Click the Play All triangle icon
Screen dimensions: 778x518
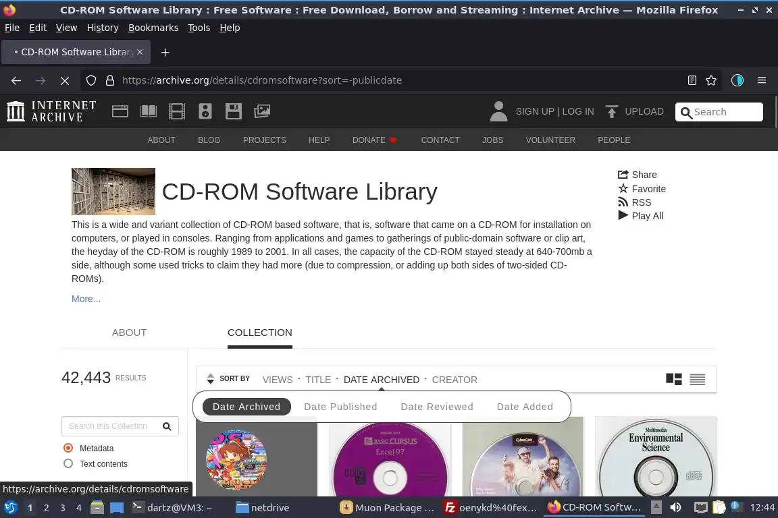(623, 215)
